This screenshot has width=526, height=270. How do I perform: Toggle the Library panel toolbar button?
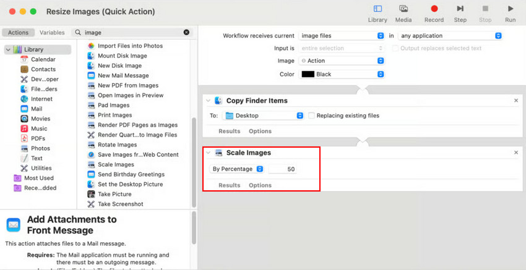tap(377, 14)
